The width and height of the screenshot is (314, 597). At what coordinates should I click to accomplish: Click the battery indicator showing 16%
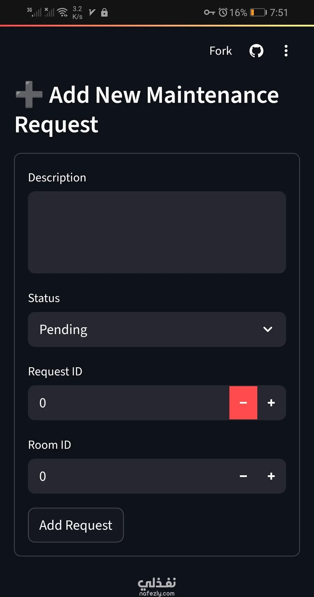257,12
